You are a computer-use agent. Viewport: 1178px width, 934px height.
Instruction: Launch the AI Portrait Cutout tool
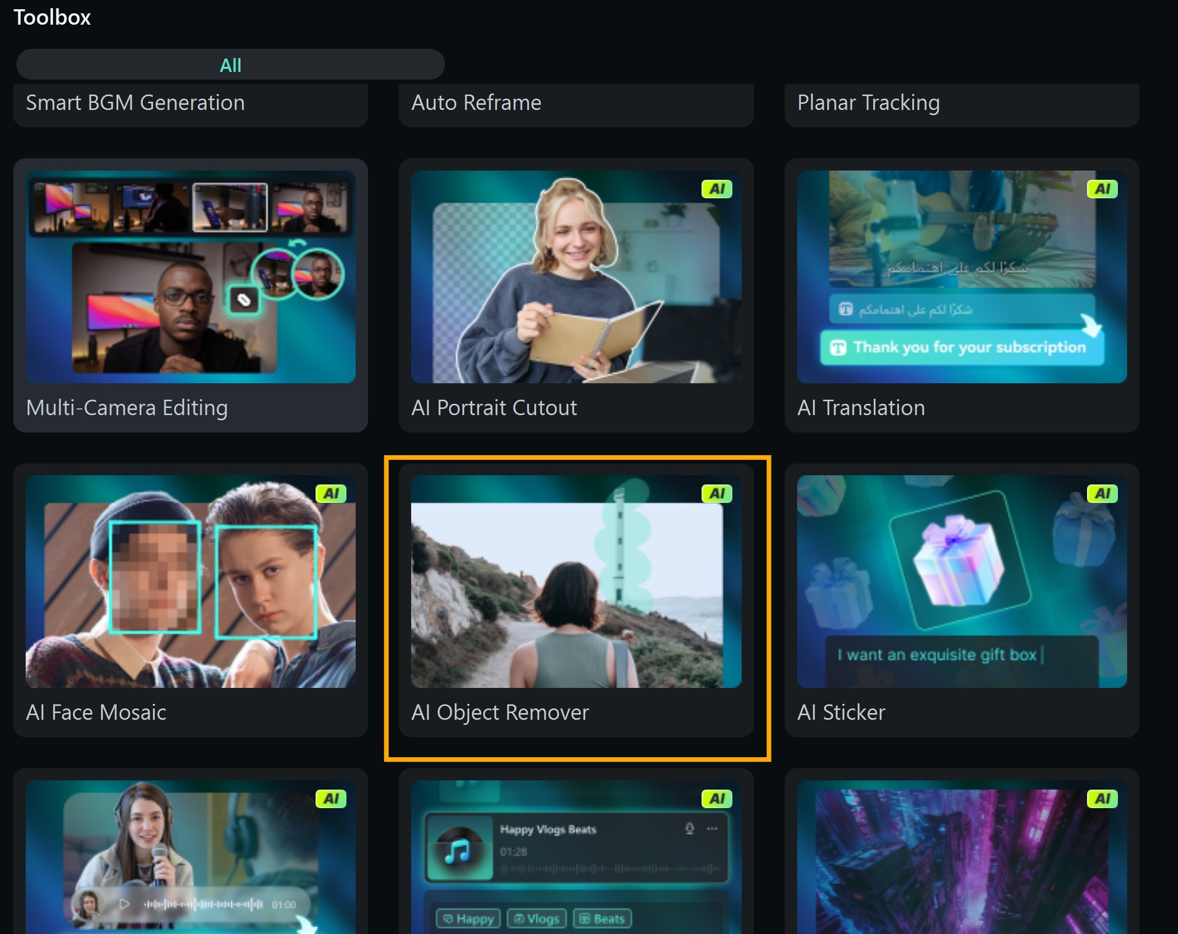tap(576, 295)
